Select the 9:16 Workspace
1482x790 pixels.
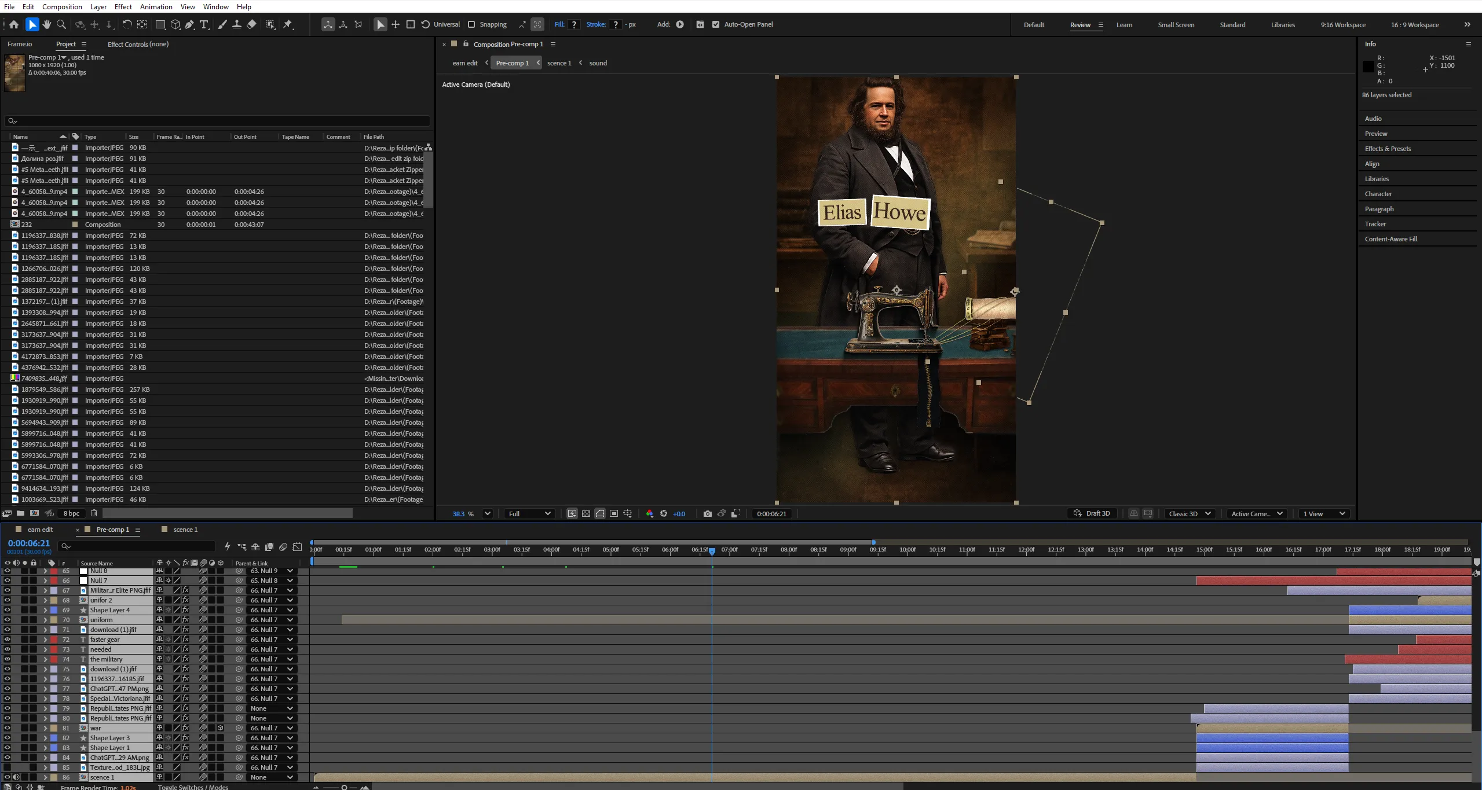1343,25
